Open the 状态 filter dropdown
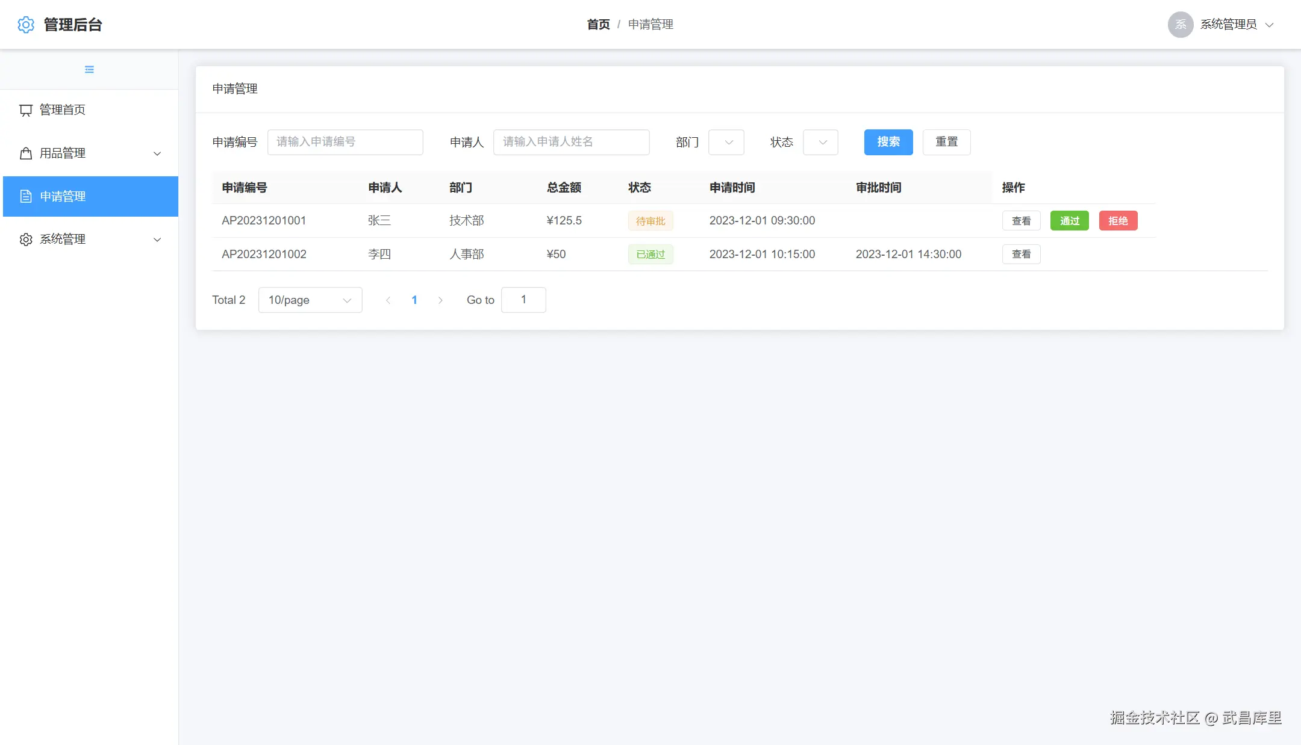Image resolution: width=1301 pixels, height=745 pixels. coord(820,142)
